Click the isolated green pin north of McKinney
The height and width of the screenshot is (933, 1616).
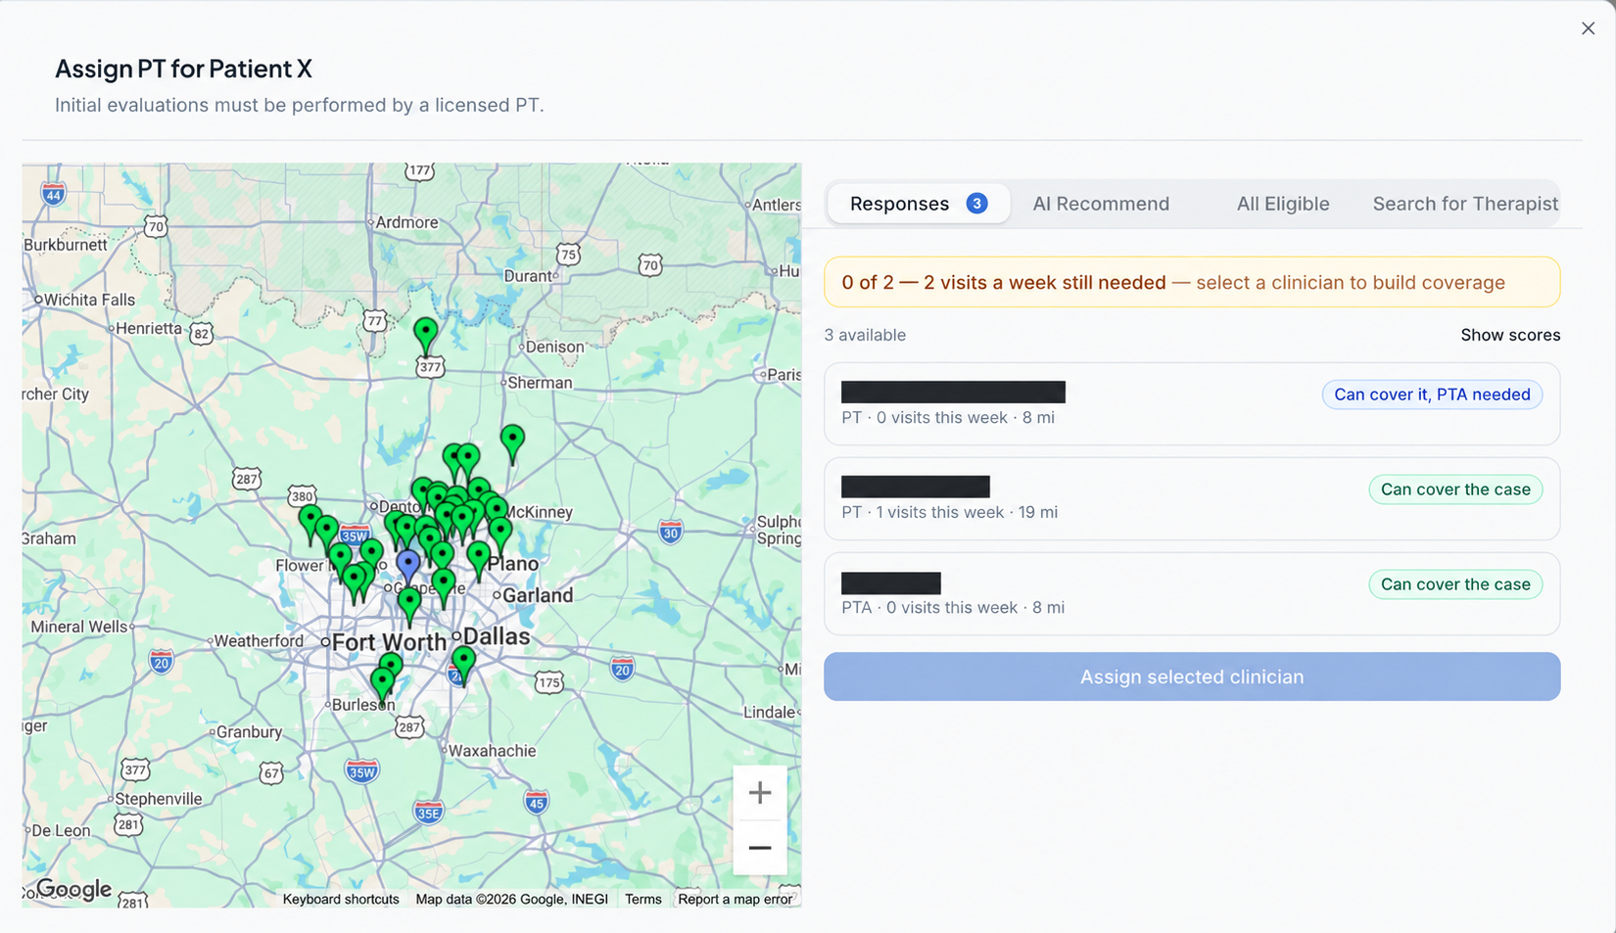pyautogui.click(x=512, y=443)
